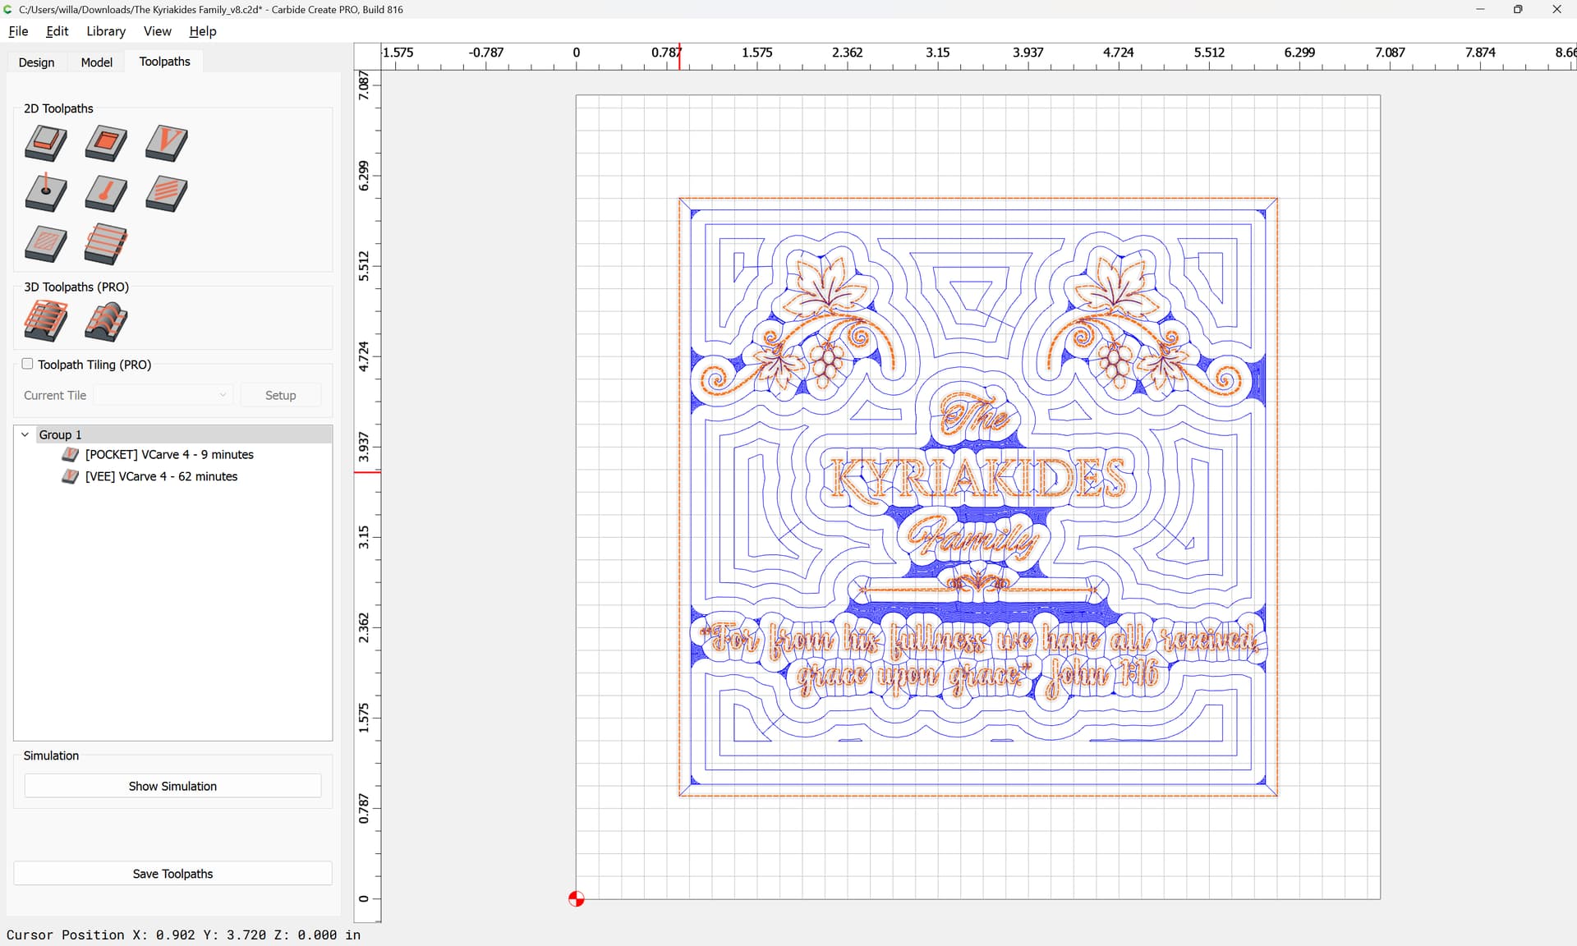This screenshot has height=946, width=1577.
Task: Select the Pocket toolpath icon
Action: [106, 143]
